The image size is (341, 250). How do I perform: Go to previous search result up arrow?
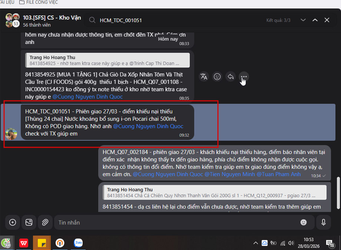315,20
